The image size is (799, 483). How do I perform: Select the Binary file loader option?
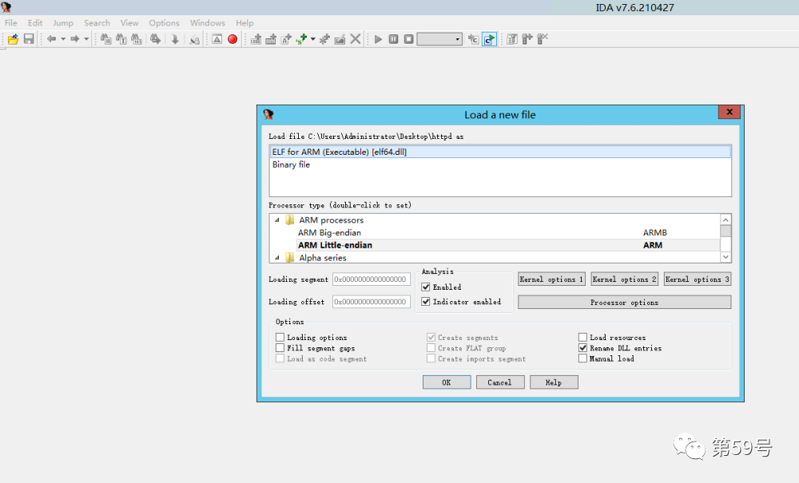click(500, 164)
